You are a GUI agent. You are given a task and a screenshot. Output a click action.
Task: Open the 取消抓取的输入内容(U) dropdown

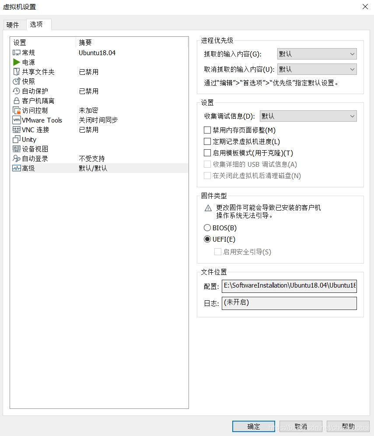317,69
